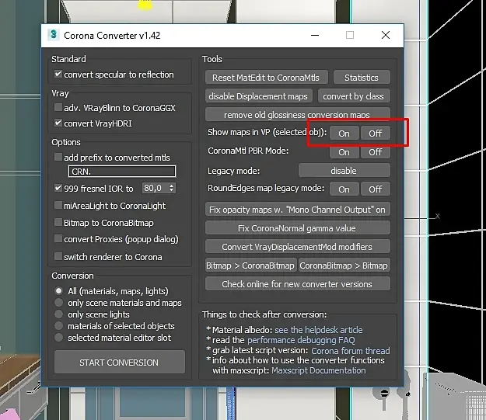This screenshot has width=486, height=420.
Task: Select All (materials, maps, lights) radio
Action: [x=58, y=291]
